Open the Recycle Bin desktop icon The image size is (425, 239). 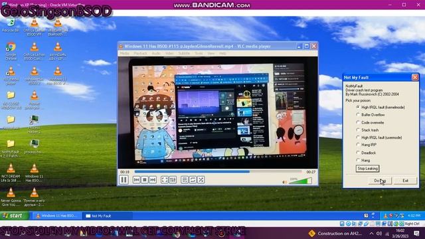pyautogui.click(x=11, y=25)
